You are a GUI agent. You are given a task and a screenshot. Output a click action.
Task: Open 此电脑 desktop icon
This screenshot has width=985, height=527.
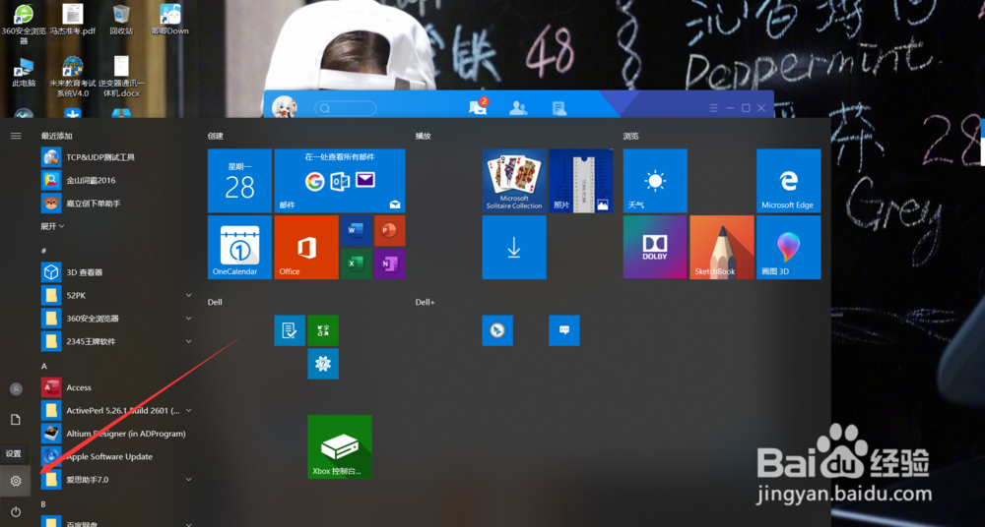[24, 72]
